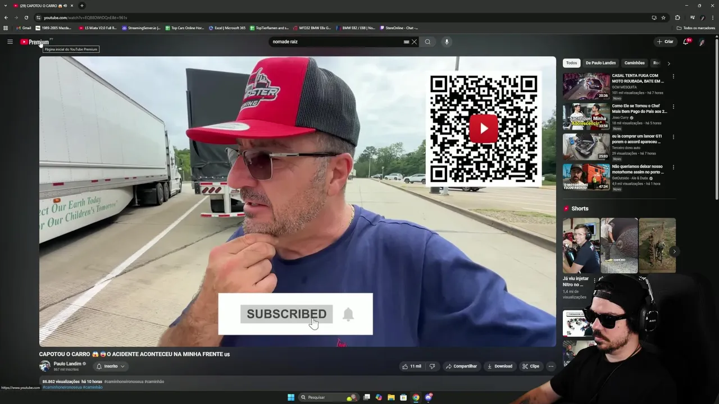
Task: Go back with browser back arrow
Action: pos(6,17)
